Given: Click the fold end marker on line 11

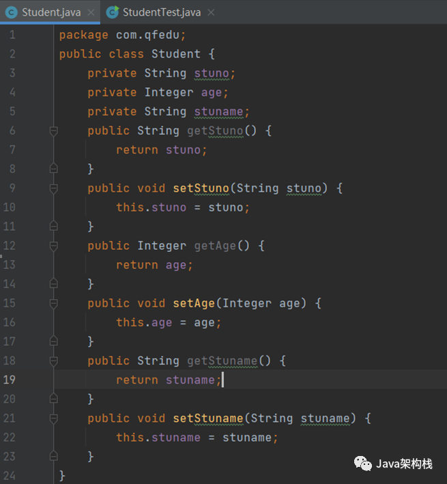Looking at the screenshot, I should pyautogui.click(x=53, y=226).
